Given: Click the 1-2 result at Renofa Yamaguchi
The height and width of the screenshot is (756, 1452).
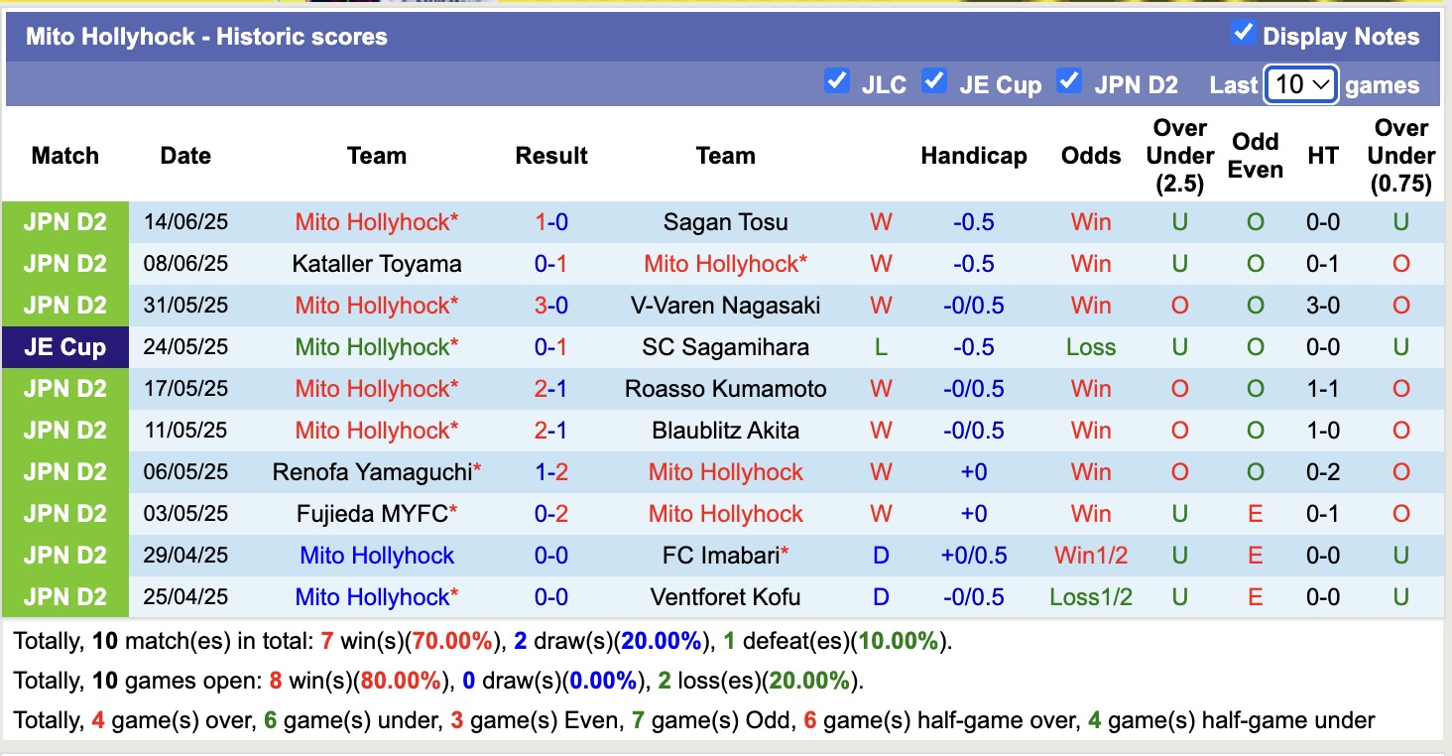Looking at the screenshot, I should pyautogui.click(x=551, y=472).
